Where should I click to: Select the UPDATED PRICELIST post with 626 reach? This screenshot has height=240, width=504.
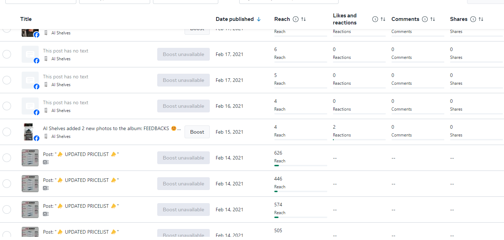(7, 158)
